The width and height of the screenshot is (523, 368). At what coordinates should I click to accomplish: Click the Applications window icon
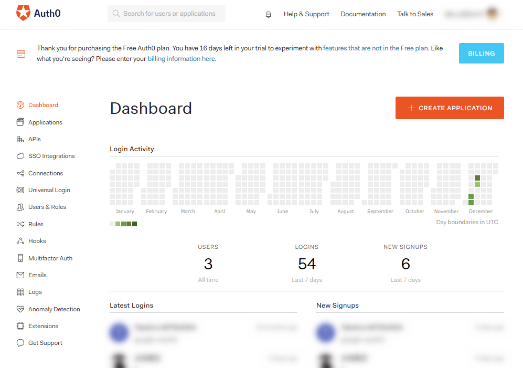click(20, 122)
